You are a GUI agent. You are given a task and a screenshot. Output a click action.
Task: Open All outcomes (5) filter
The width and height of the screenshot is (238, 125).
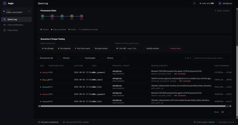49,58
